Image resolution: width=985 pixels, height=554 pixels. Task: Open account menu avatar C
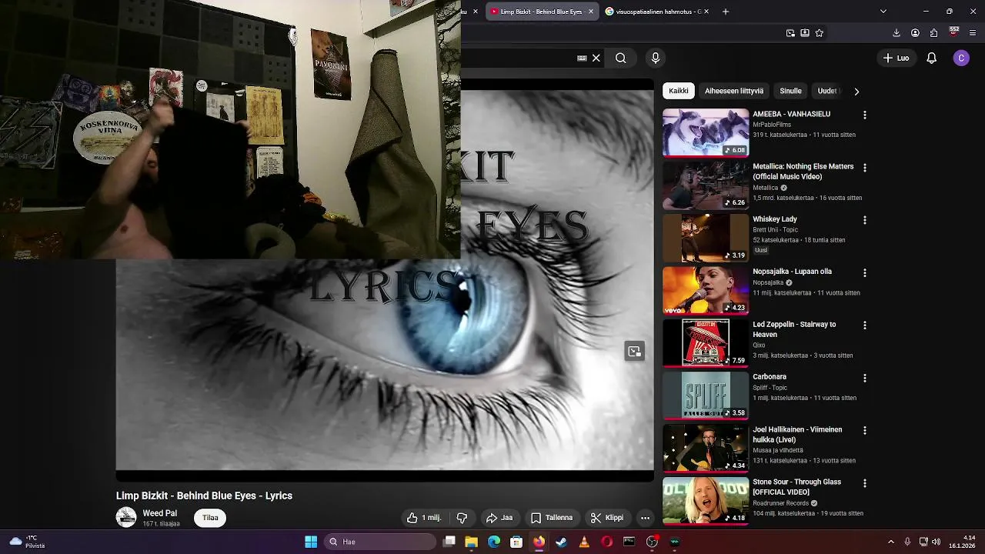[x=961, y=58]
